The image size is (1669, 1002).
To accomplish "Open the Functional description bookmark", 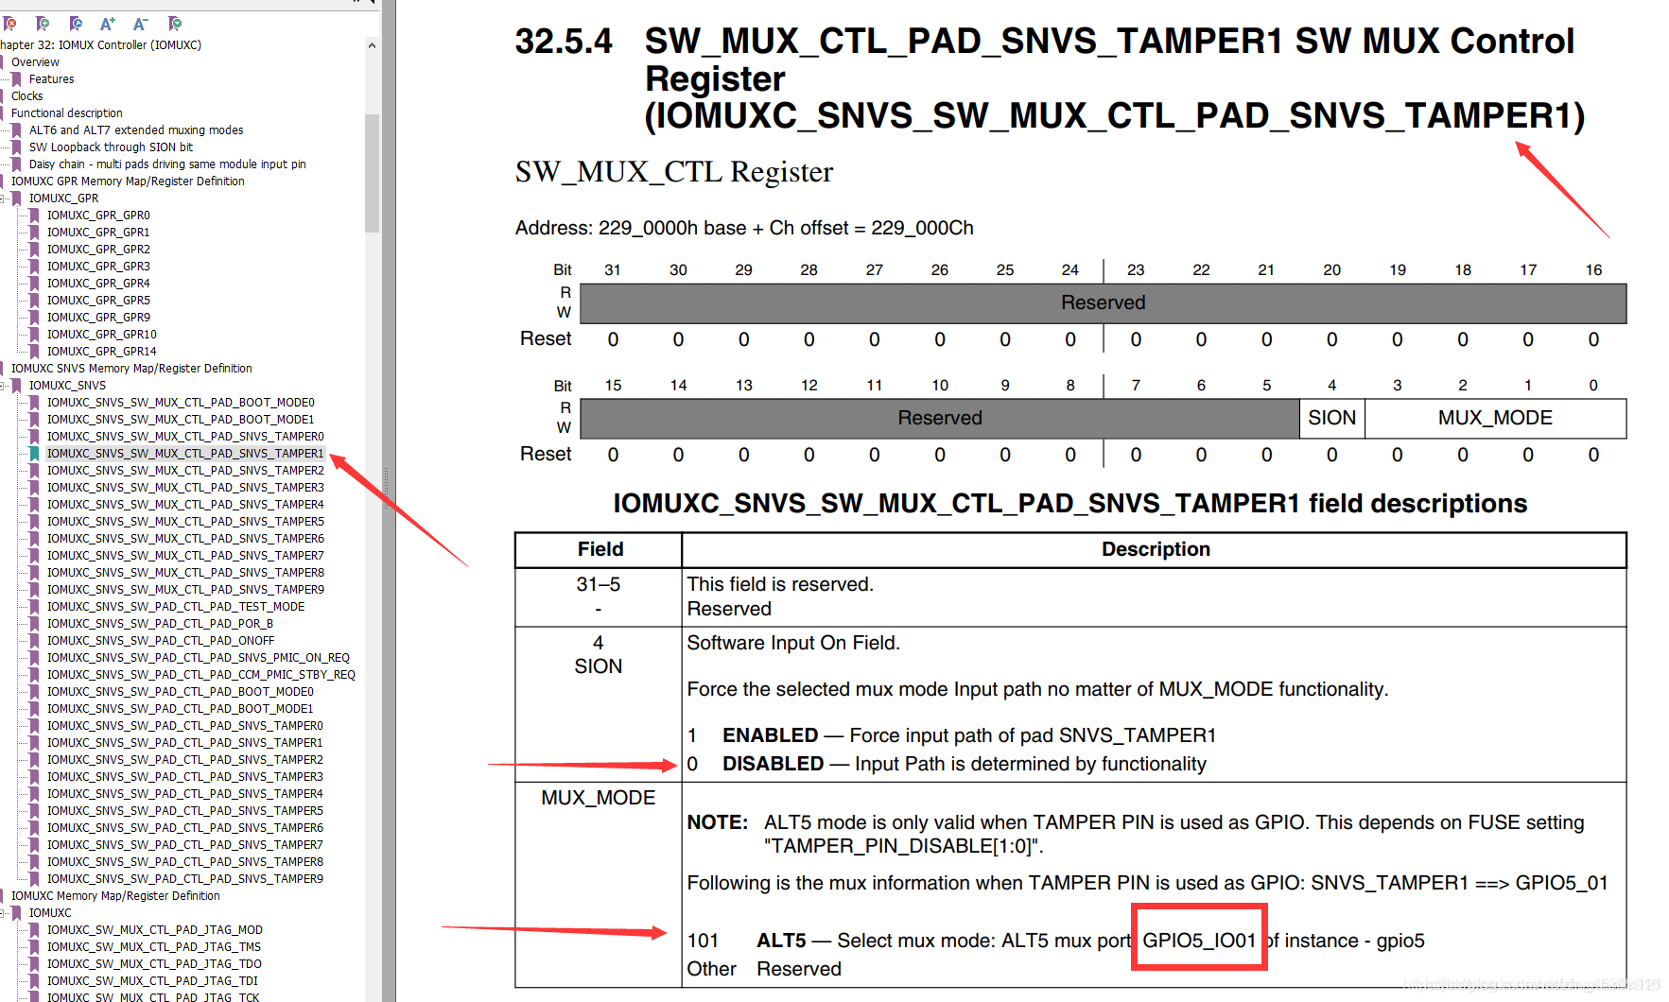I will 67,113.
